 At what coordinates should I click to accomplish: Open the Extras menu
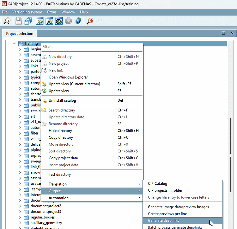click(x=52, y=12)
